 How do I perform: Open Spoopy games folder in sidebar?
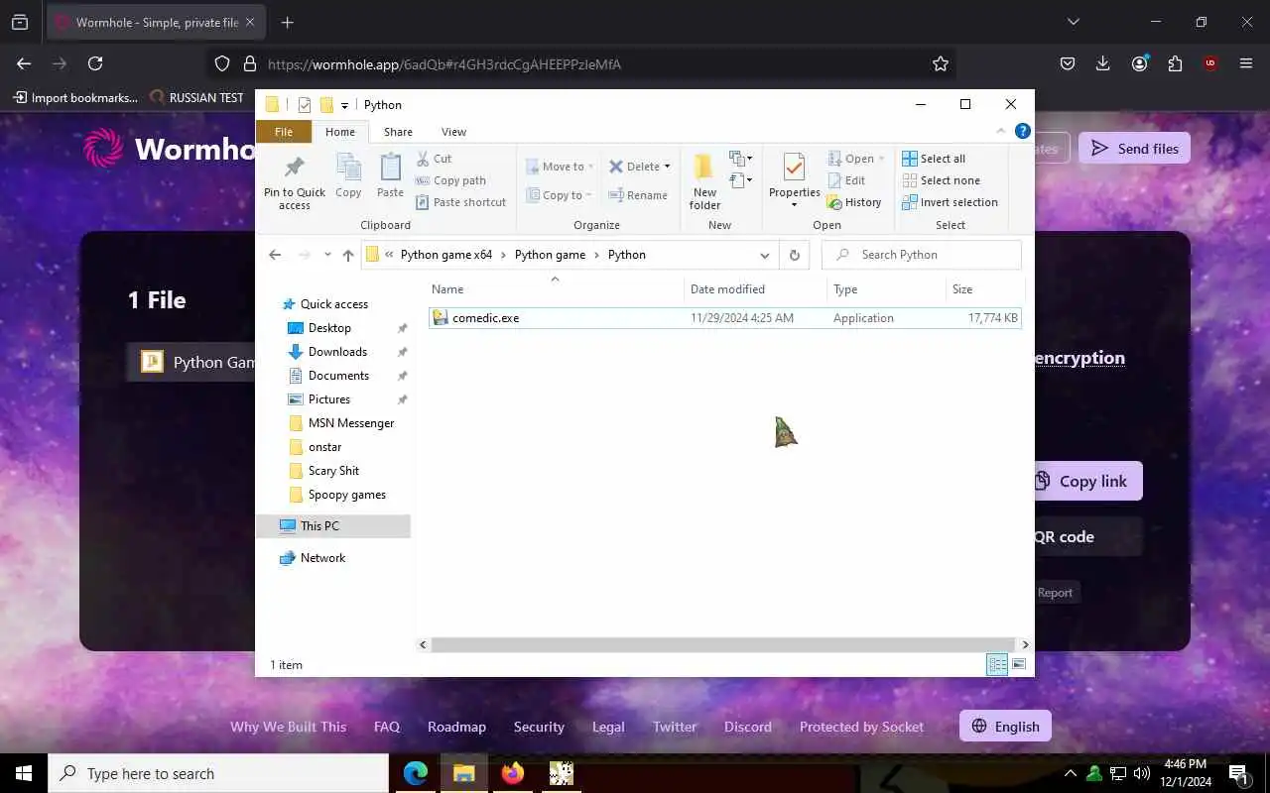pos(347,495)
